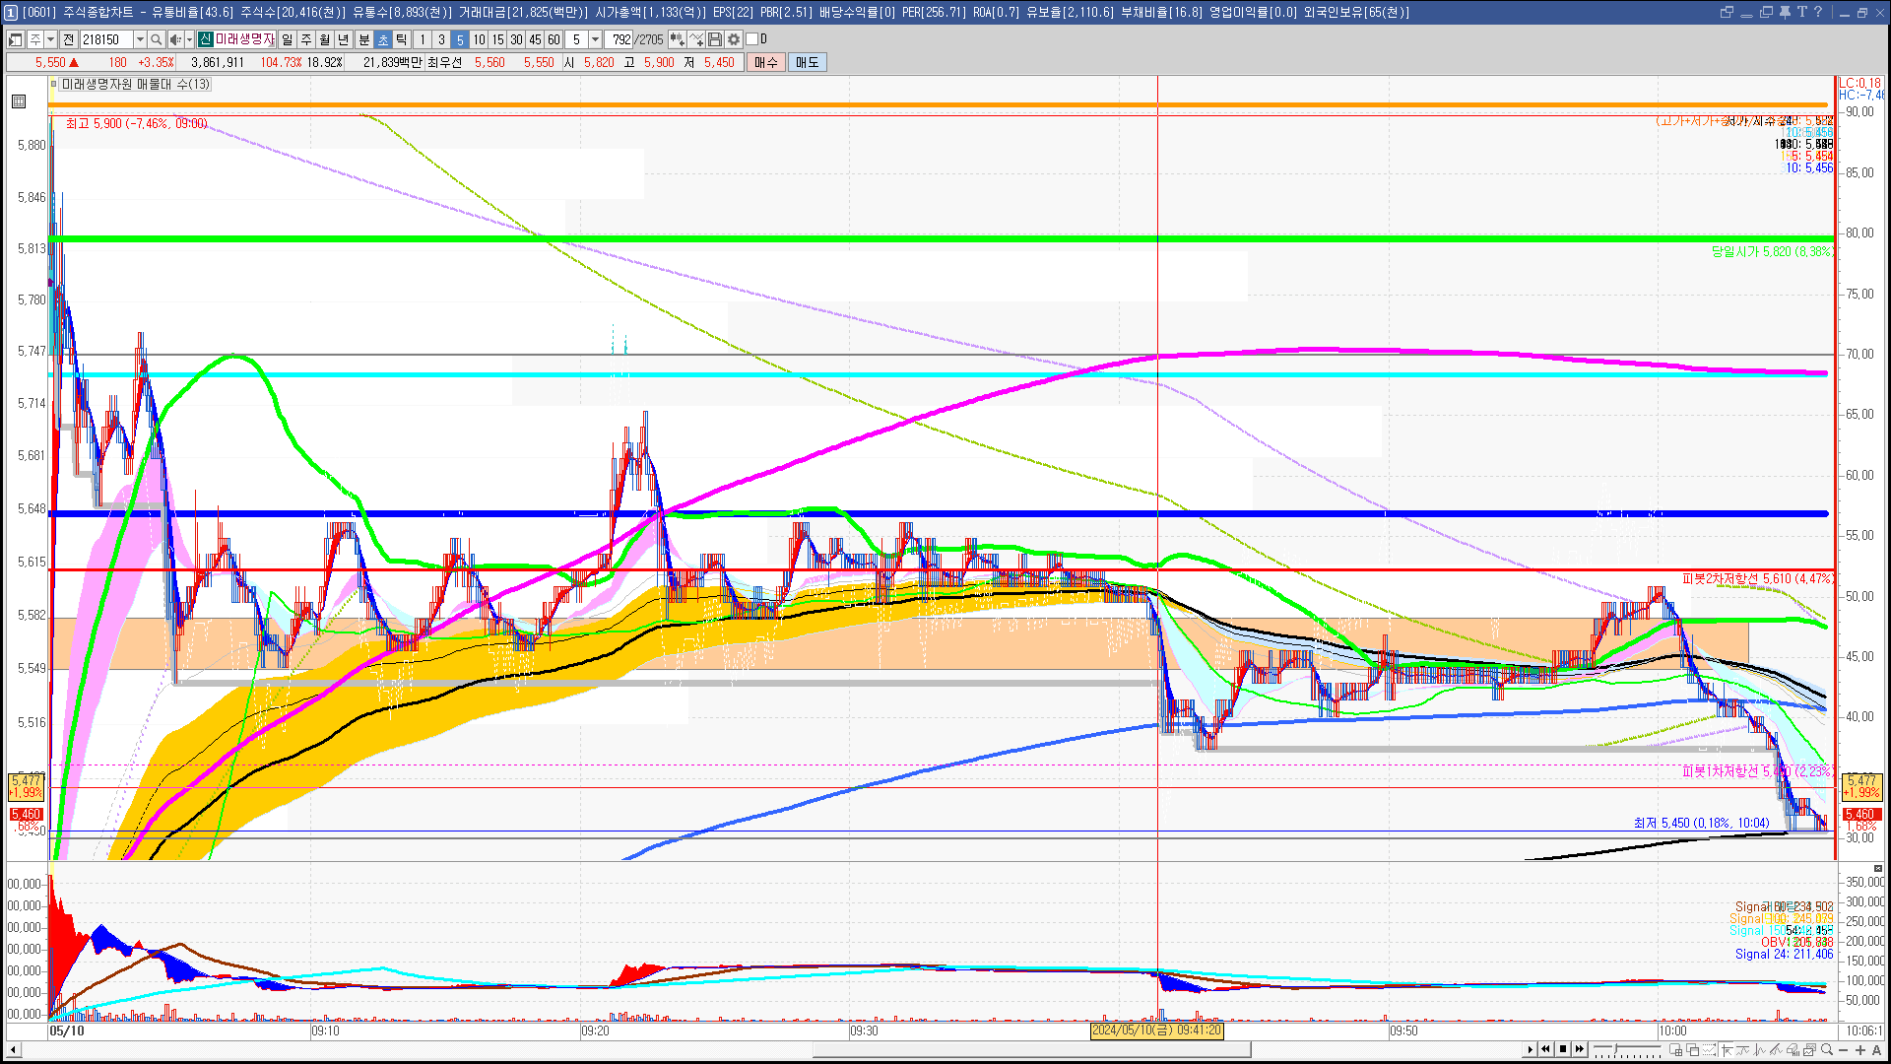The height and width of the screenshot is (1064, 1891).
Task: Open the stock code 218150 dropdown arrow
Action: (x=140, y=39)
